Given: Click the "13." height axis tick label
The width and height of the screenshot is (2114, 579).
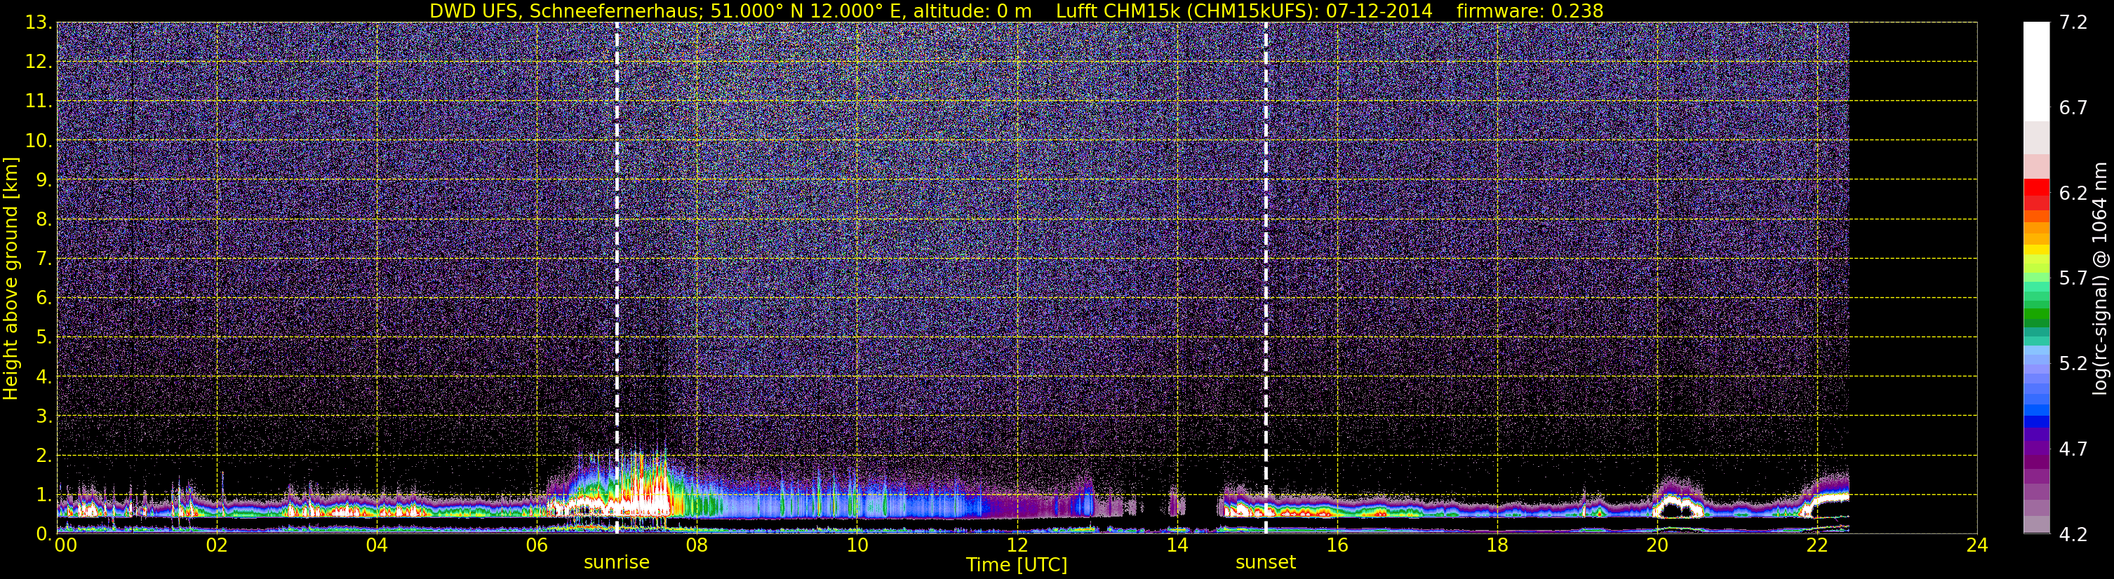Looking at the screenshot, I should pyautogui.click(x=39, y=22).
